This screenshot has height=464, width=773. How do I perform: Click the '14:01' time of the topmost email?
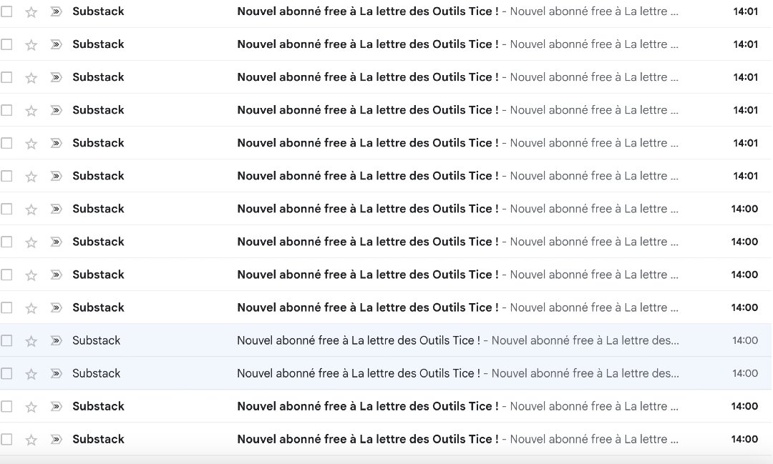point(745,11)
